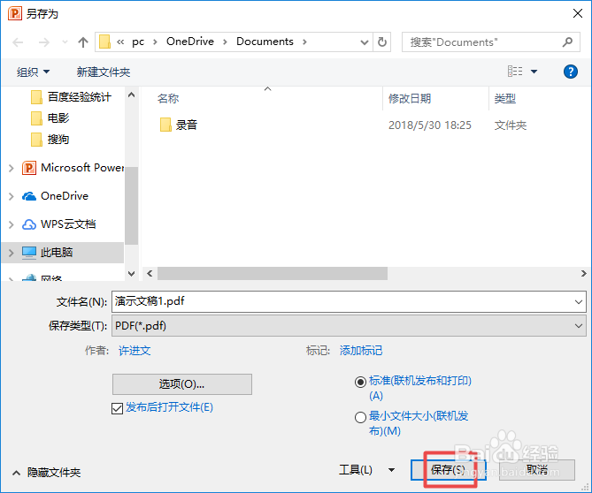Click 添加标记 to add a tag
The width and height of the screenshot is (592, 493).
pyautogui.click(x=360, y=351)
